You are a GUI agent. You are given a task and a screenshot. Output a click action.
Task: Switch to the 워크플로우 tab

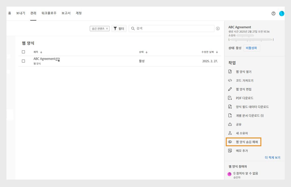pos(49,13)
